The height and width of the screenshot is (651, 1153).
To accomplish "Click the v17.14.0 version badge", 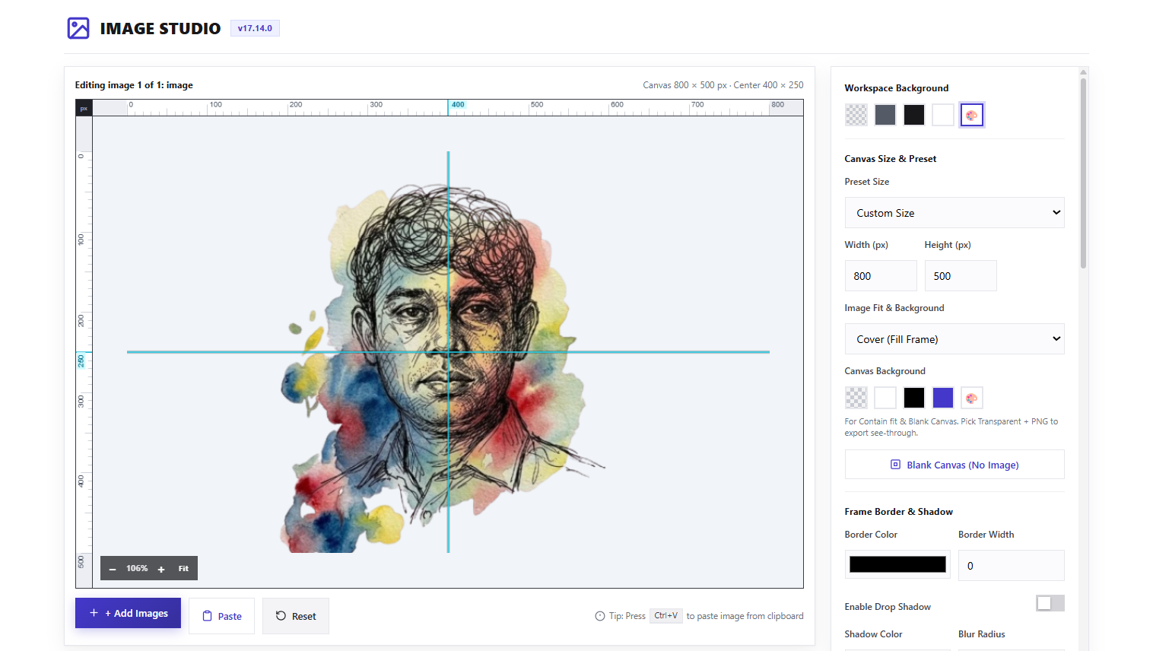I will tap(255, 28).
